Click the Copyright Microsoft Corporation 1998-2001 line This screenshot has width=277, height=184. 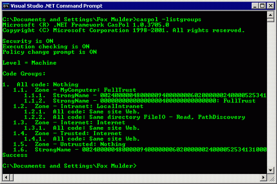click(123, 30)
